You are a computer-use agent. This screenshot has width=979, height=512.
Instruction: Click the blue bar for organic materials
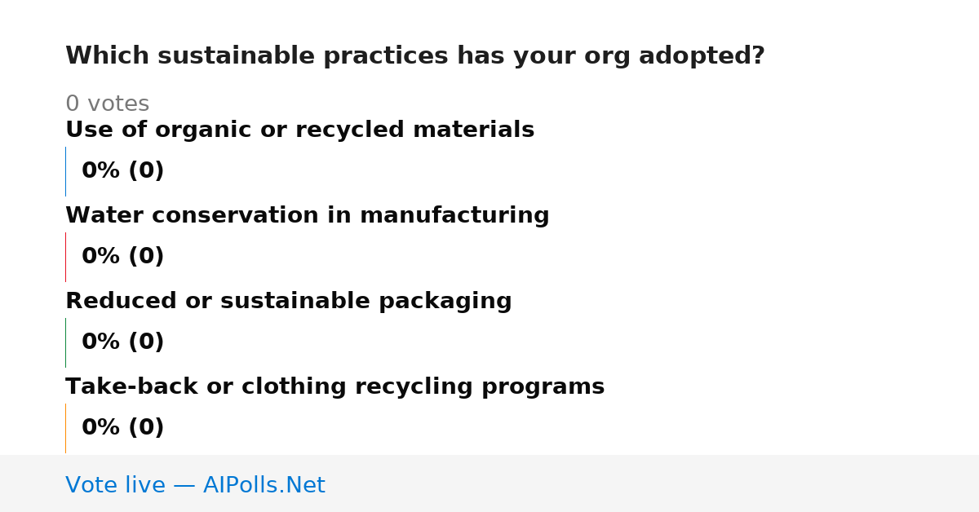(x=65, y=171)
